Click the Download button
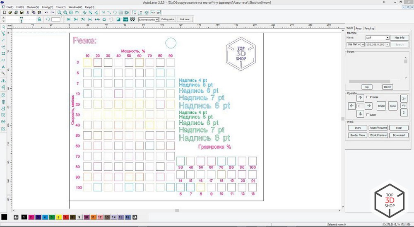This screenshot has height=227, width=414. pos(399,135)
